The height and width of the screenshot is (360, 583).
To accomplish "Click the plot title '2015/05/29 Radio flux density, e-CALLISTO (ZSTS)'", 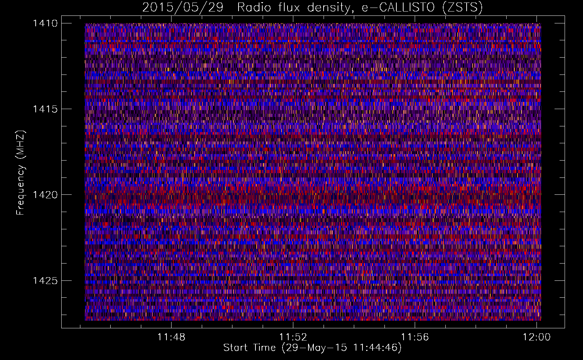I will point(312,8).
